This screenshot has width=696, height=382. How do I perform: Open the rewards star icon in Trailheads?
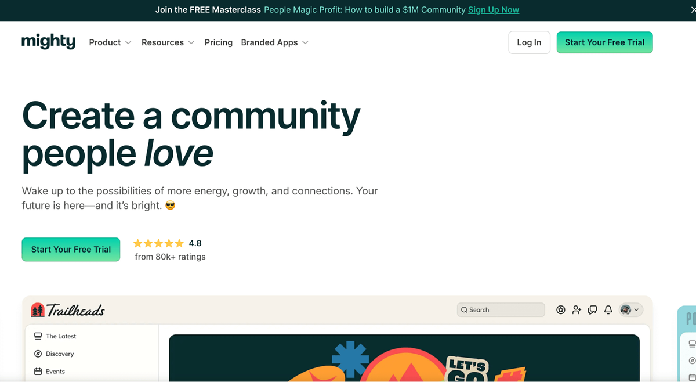click(x=560, y=309)
